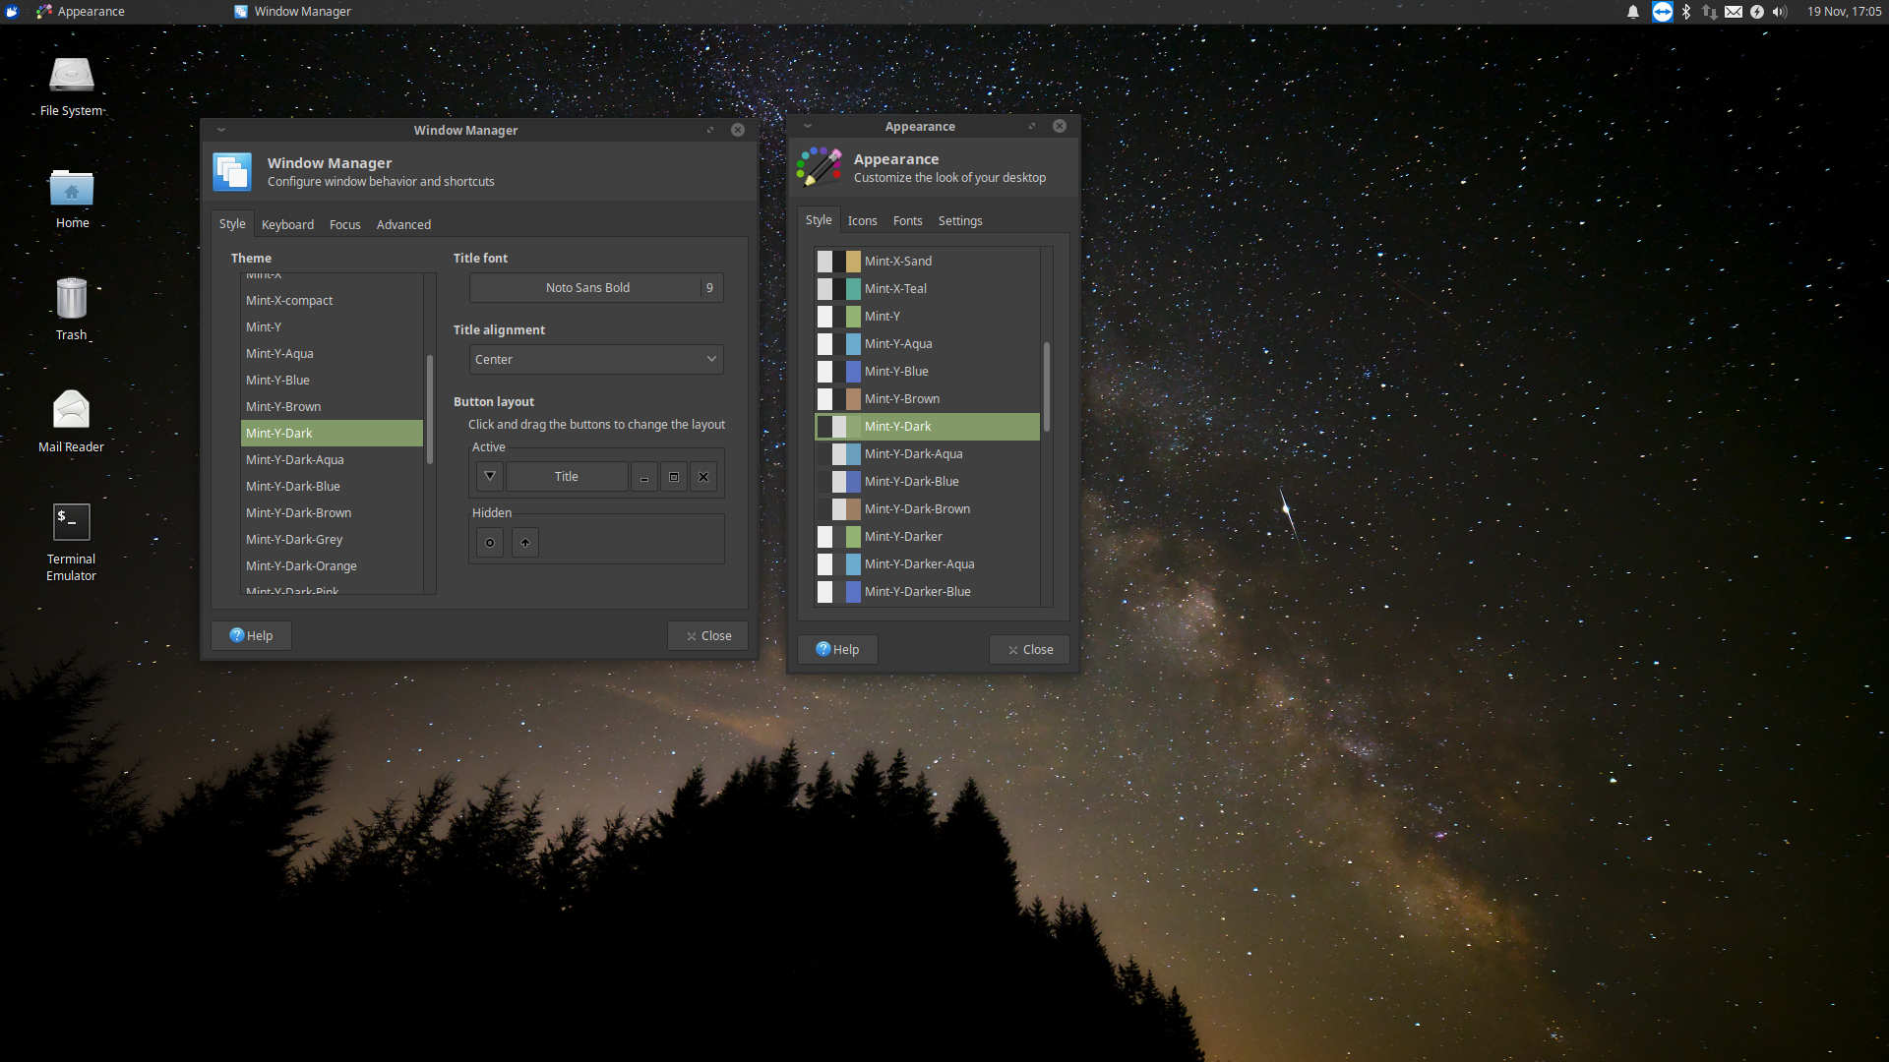
Task: Click the Window Manager icon
Action: 231,170
